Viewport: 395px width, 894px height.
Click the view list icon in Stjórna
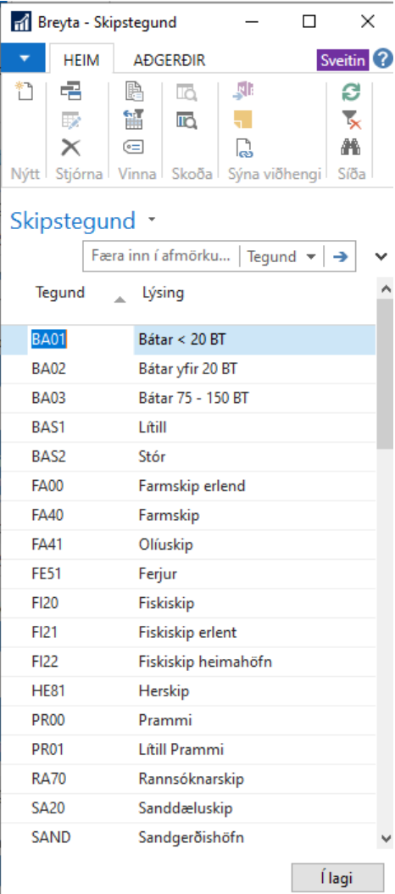(x=71, y=92)
